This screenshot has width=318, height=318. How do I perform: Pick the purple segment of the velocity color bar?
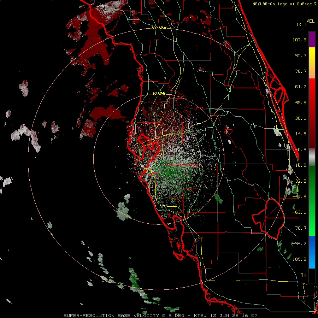point(312,39)
